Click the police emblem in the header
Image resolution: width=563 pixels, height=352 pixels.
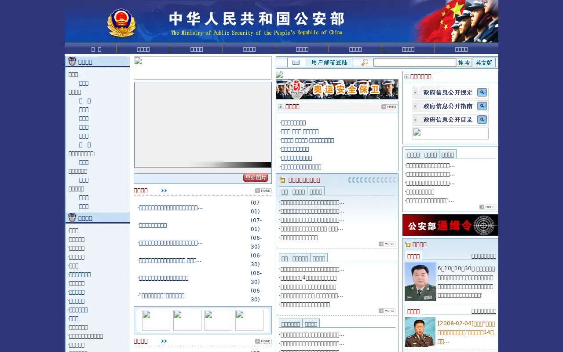(x=122, y=24)
